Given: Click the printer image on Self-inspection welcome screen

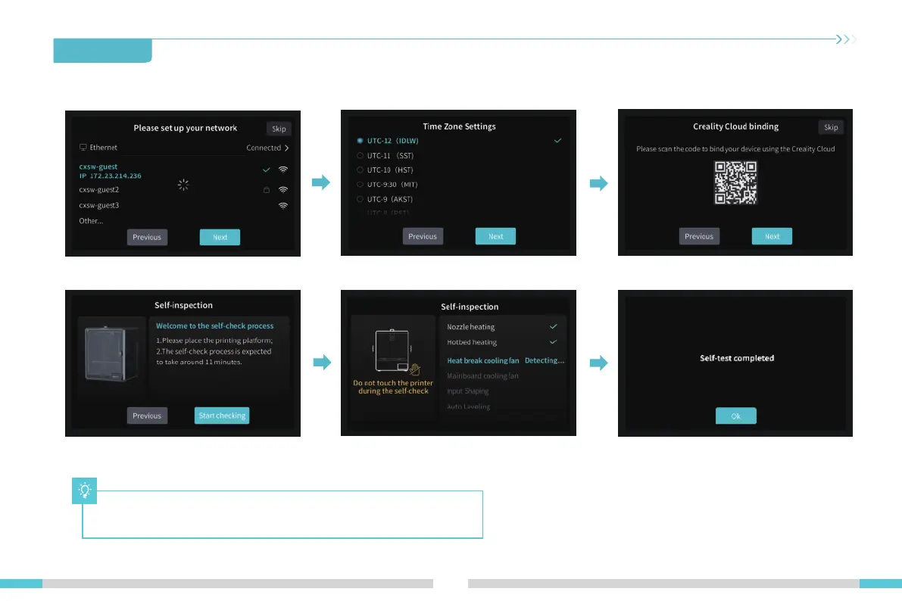Looking at the screenshot, I should (111, 353).
